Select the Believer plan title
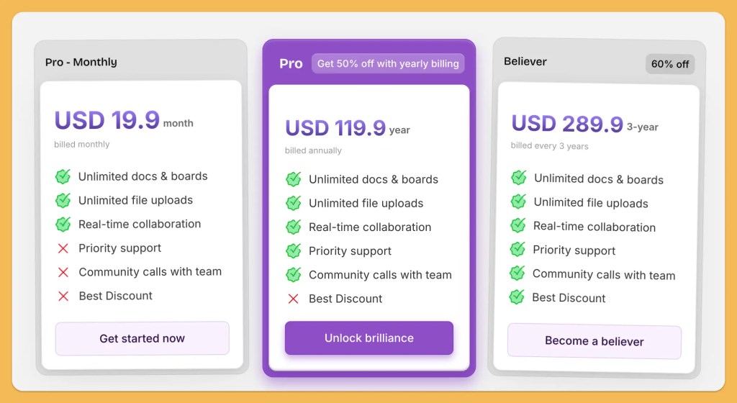 point(525,62)
